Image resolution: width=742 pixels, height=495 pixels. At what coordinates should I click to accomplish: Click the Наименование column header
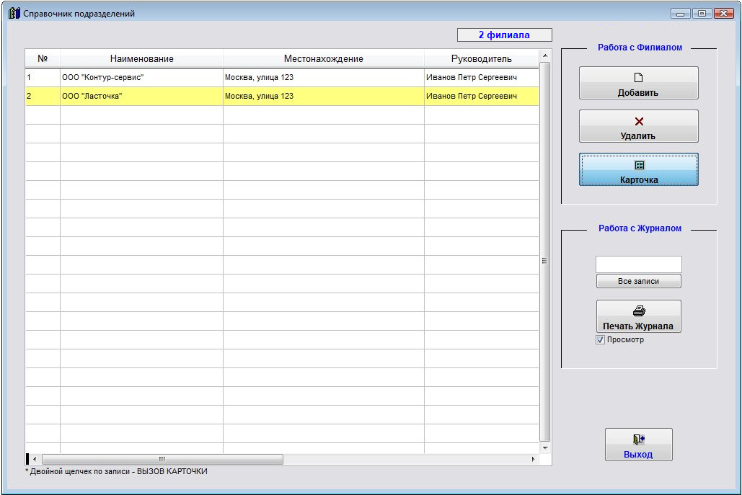pyautogui.click(x=141, y=58)
